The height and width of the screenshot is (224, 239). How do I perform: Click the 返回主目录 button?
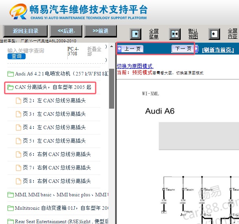(25, 31)
